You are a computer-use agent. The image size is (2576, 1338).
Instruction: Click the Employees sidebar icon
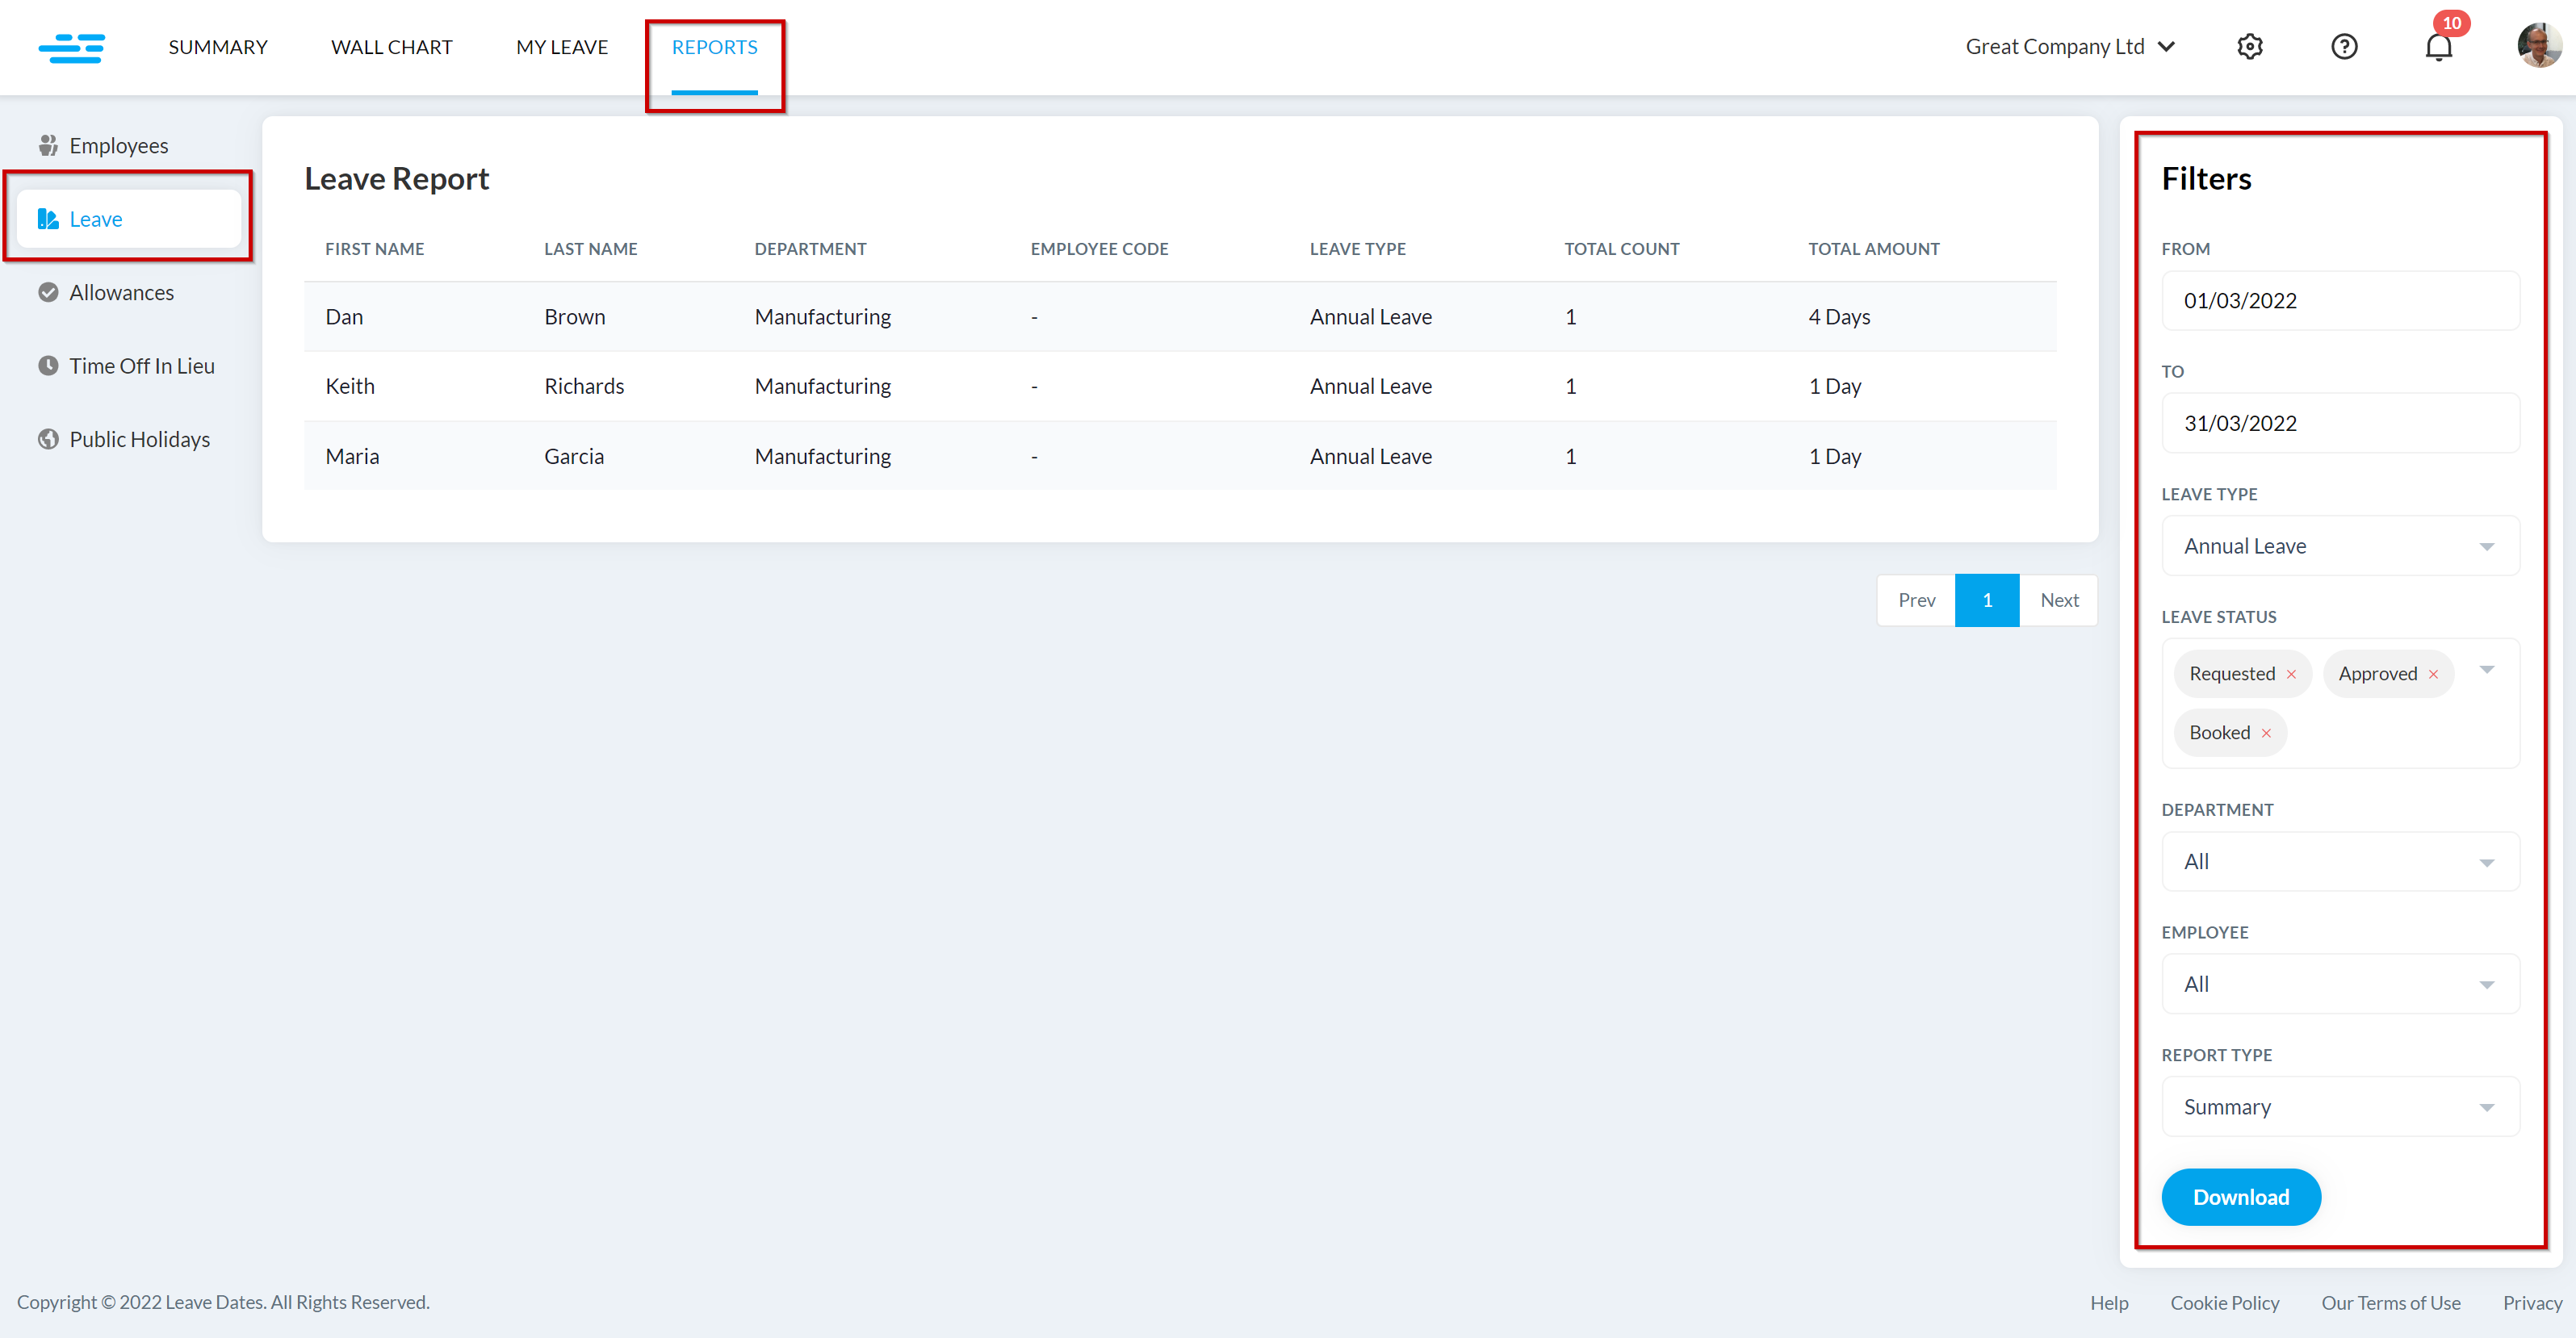point(48,146)
